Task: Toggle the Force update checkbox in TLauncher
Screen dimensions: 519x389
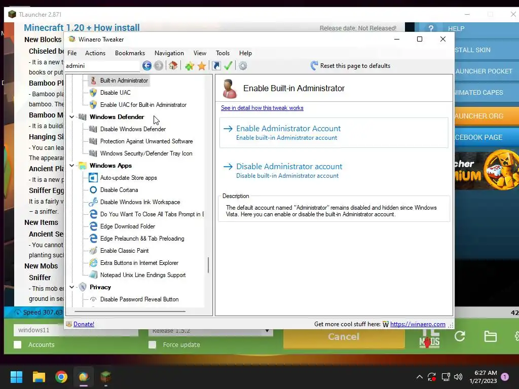Action: coord(152,344)
